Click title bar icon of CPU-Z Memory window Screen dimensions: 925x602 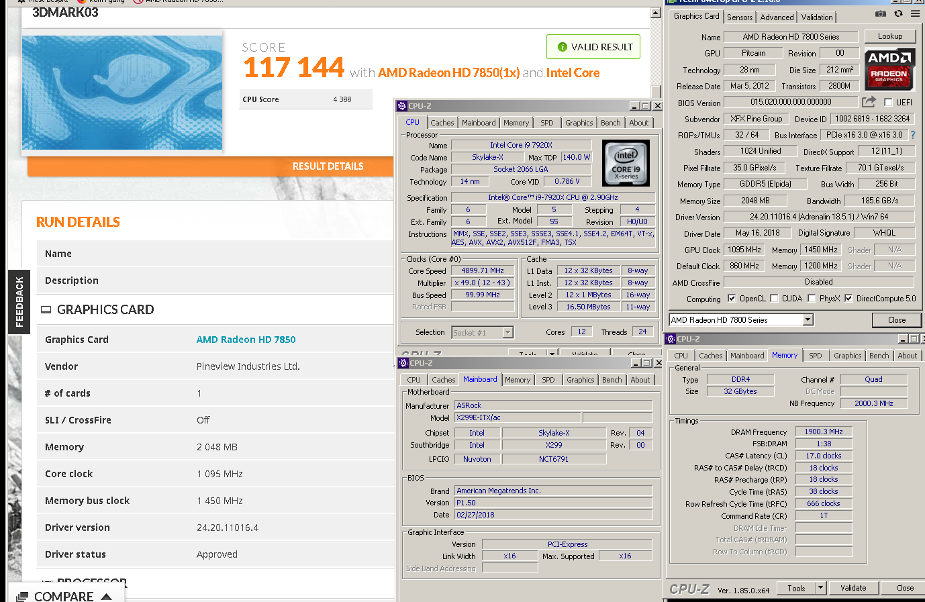tap(671, 339)
